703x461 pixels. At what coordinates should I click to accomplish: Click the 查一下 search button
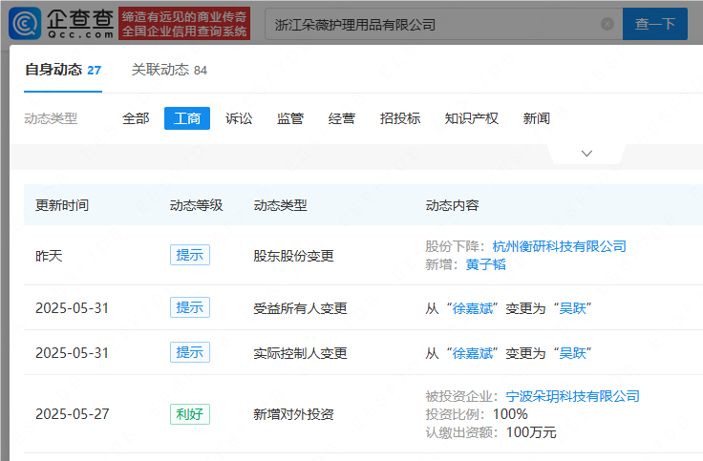coord(655,24)
